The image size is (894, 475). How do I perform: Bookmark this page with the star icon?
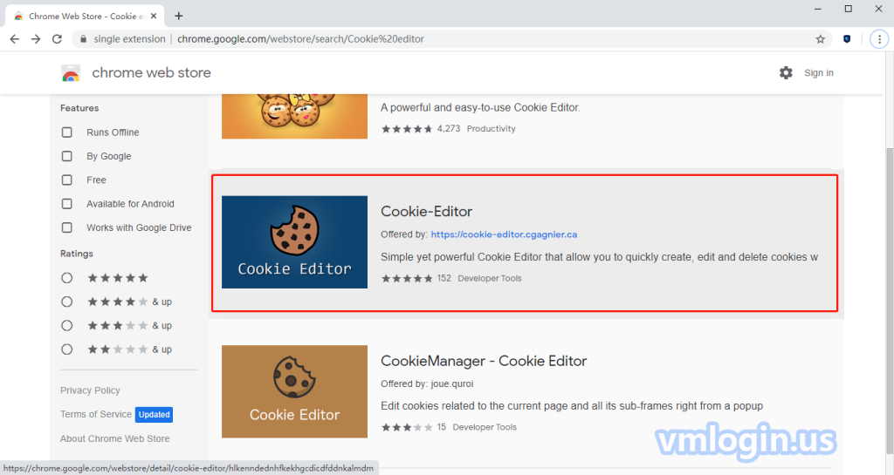click(820, 39)
